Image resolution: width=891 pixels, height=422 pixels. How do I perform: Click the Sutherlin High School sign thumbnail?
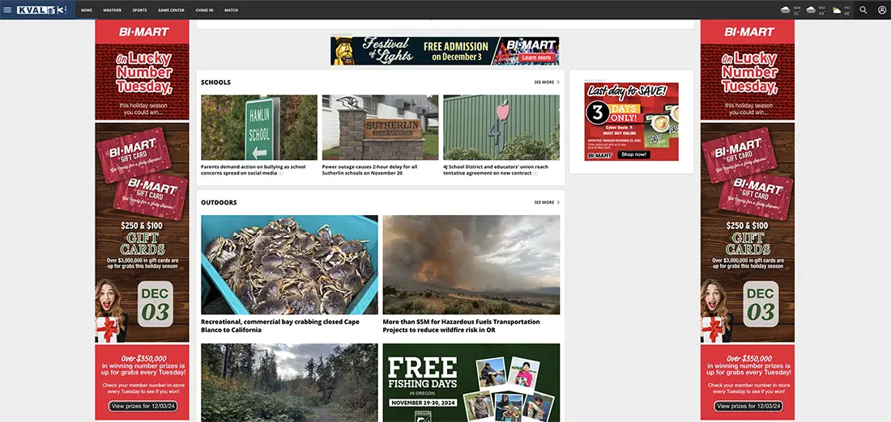[380, 128]
